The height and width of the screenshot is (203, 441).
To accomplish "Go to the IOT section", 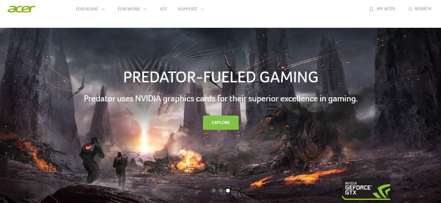I will pyautogui.click(x=164, y=9).
